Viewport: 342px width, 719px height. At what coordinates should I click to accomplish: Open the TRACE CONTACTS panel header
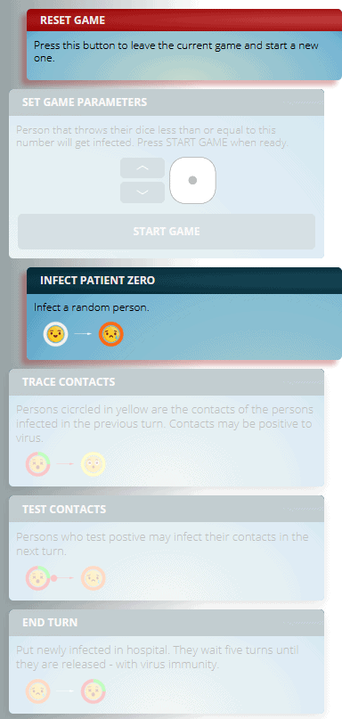(x=167, y=382)
